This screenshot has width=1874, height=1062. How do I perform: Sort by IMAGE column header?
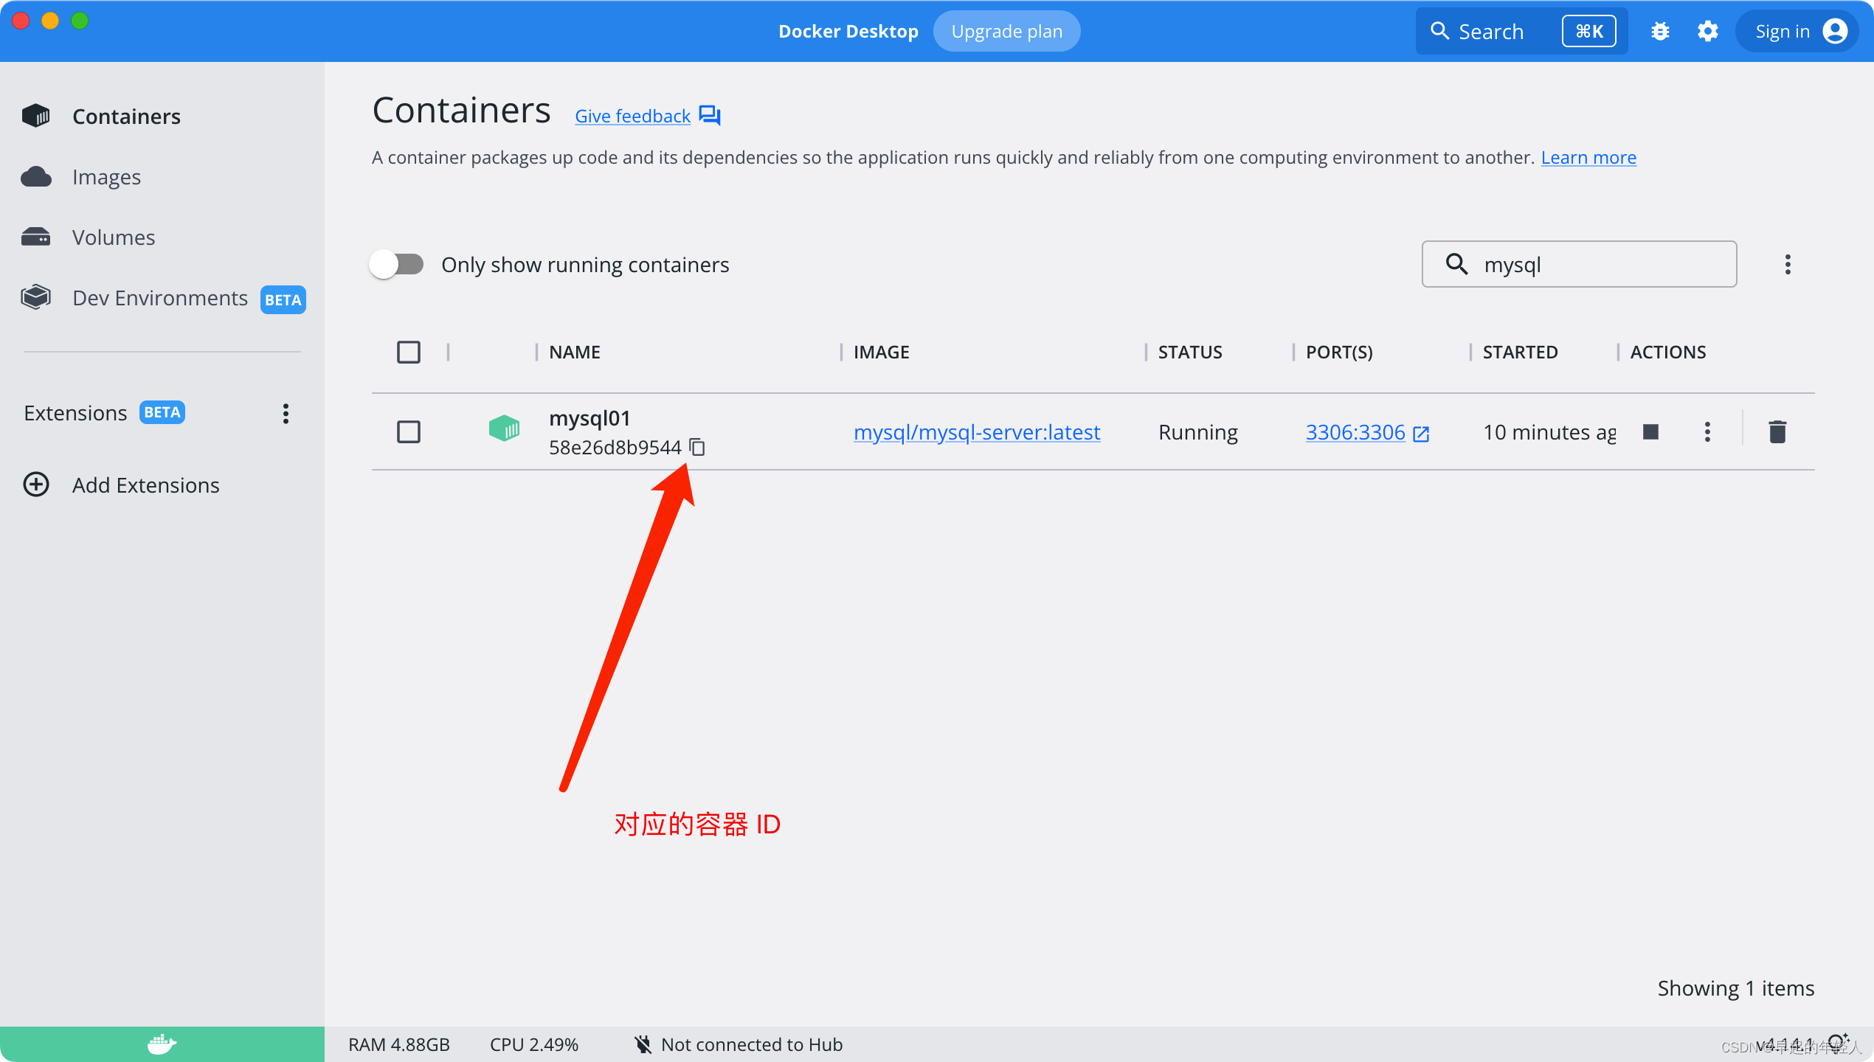(881, 352)
